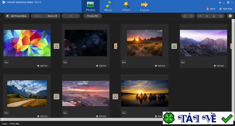Image resolution: width=235 pixels, height=126 pixels.
Task: Select the sailboats sunset thumbnail
Action: 145,93
